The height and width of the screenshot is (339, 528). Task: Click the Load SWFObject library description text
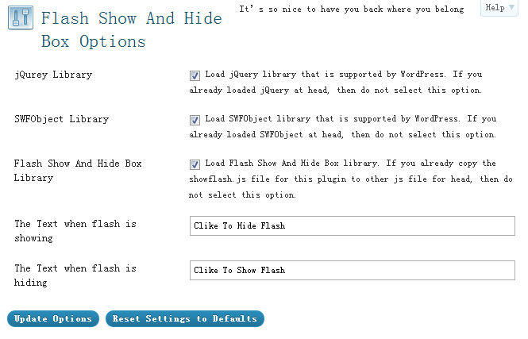click(343, 126)
